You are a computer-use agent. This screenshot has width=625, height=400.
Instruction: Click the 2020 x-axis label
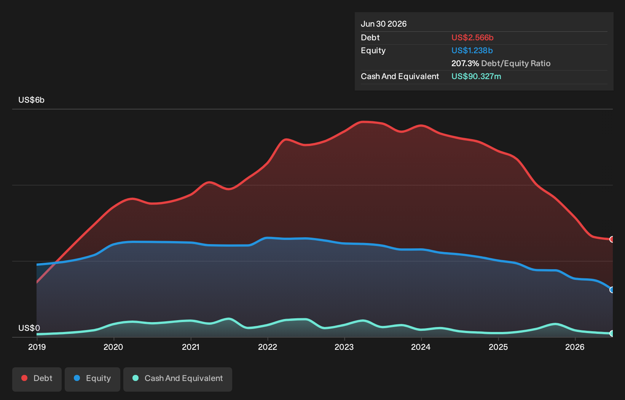(113, 347)
